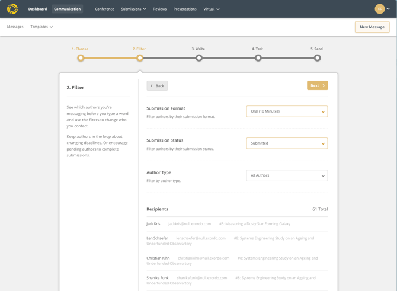Select the Communication nav item

click(67, 9)
